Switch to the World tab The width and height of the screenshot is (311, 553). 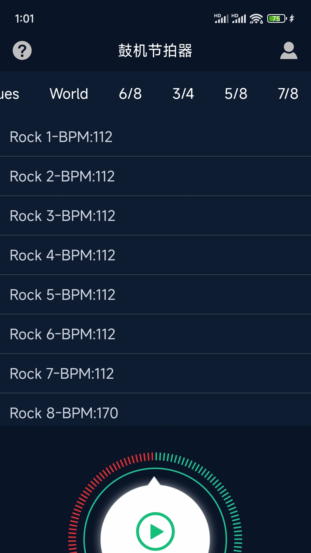pos(69,94)
